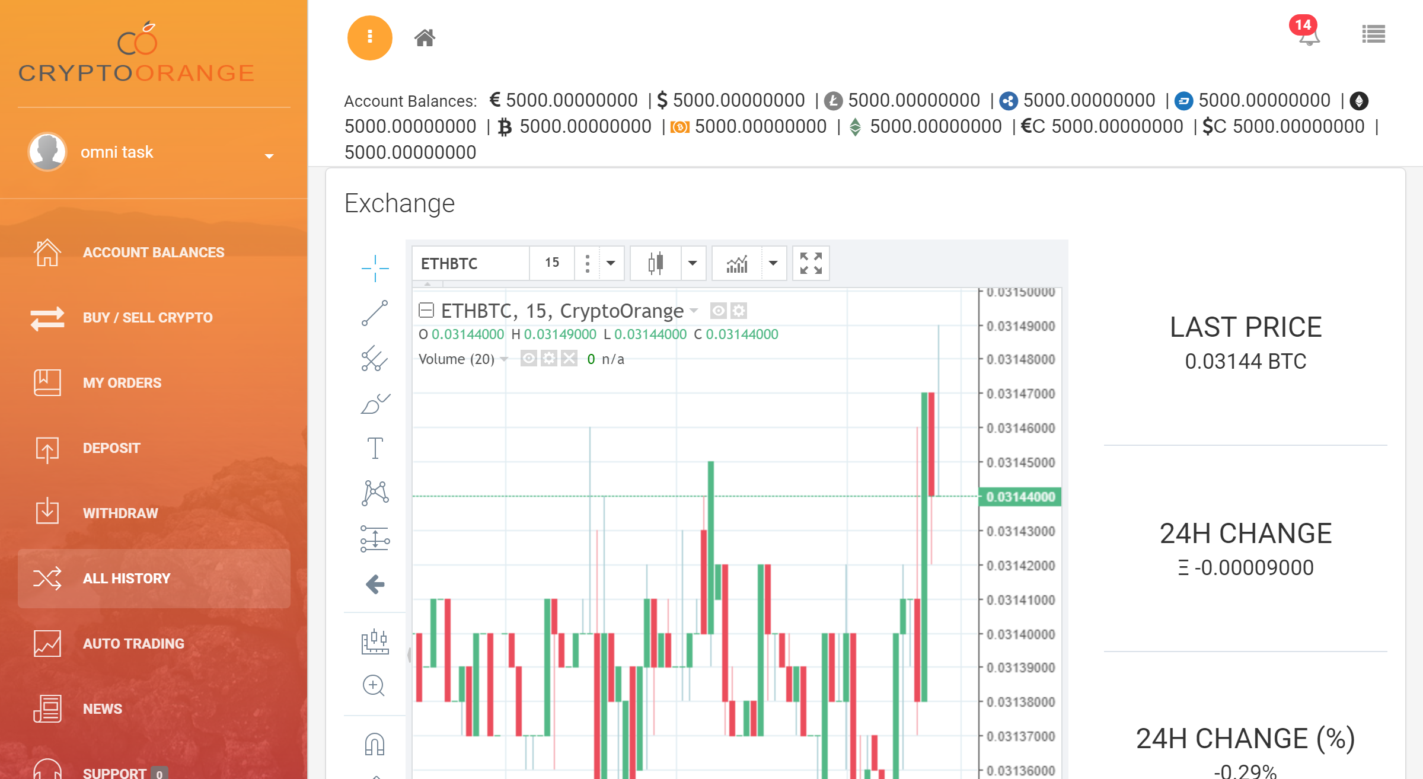This screenshot has height=779, width=1423.
Task: Click the Ethereum Classic green diamond icon
Action: click(x=855, y=127)
